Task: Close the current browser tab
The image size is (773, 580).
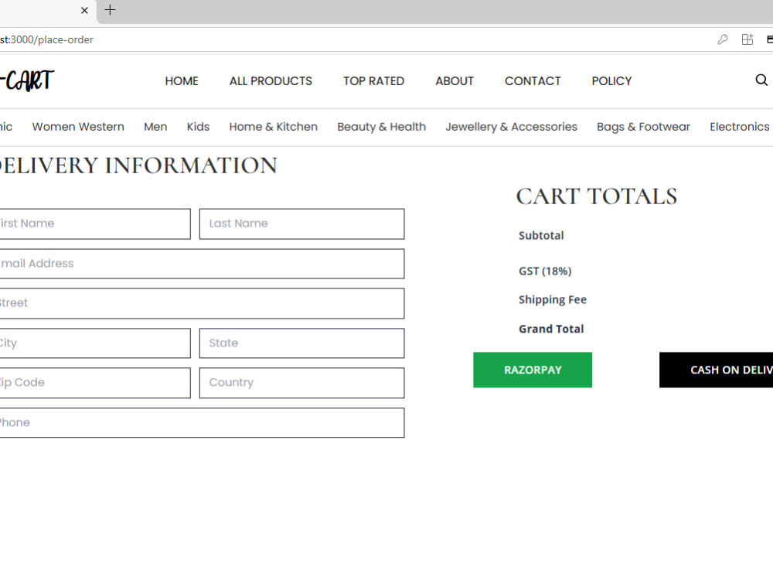Action: coord(84,10)
